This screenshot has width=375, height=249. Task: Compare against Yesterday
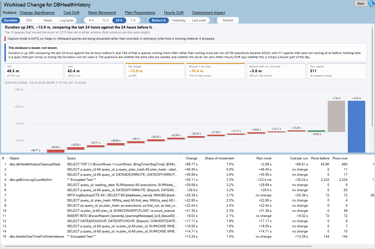179,20
